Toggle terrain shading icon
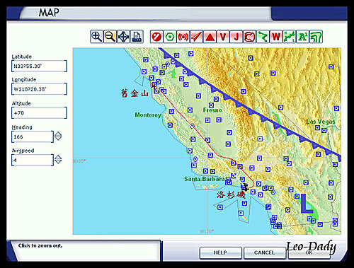354x268 pixels. pyautogui.click(x=316, y=37)
